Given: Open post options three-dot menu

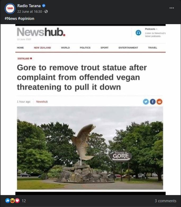Looking at the screenshot, I should click(172, 8).
